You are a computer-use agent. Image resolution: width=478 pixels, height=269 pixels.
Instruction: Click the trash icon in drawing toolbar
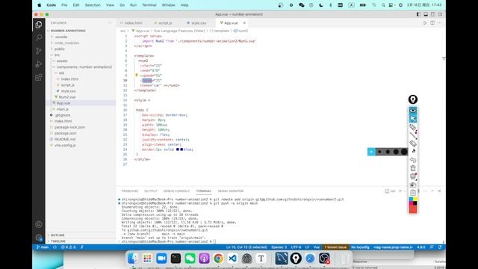413,168
